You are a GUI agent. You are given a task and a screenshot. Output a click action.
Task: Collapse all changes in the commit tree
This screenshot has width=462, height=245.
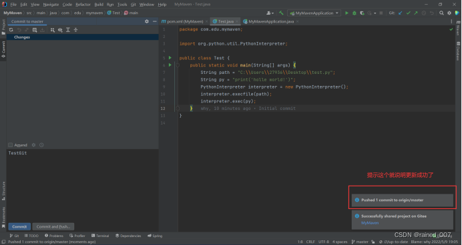75,30
